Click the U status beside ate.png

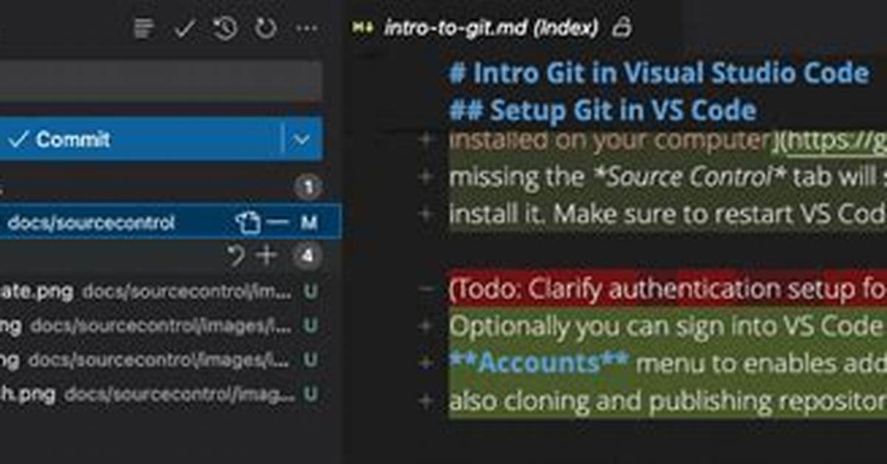coord(311,292)
